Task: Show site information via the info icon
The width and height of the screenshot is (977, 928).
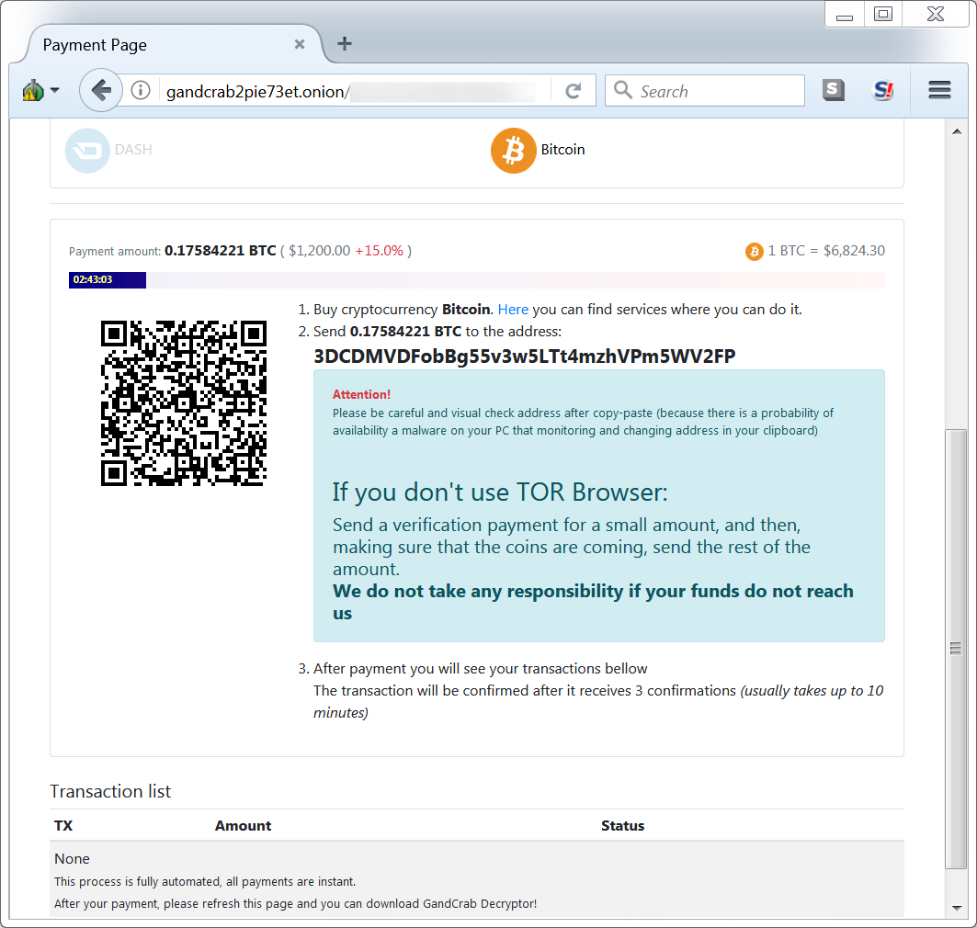Action: (x=141, y=90)
